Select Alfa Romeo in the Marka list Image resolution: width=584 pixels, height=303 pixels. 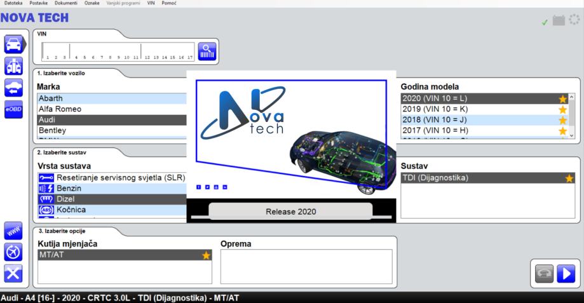click(112, 109)
